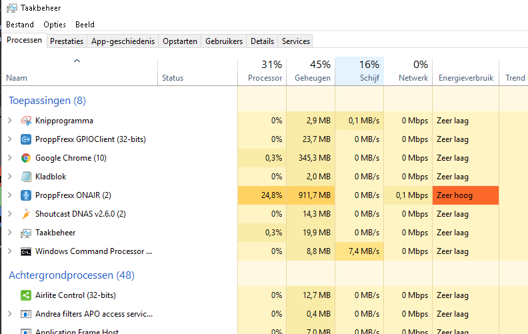This screenshot has height=334, width=528.
Task: Sort by Schijf column header
Action: pos(359,71)
